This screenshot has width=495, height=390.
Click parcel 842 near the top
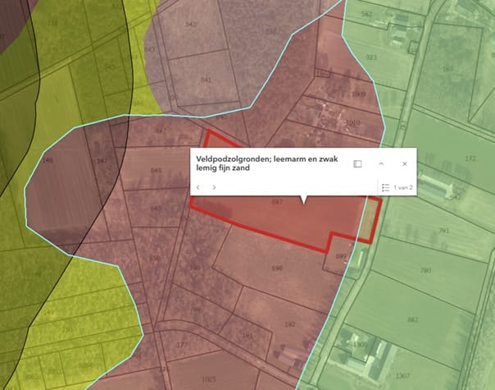coord(191,25)
